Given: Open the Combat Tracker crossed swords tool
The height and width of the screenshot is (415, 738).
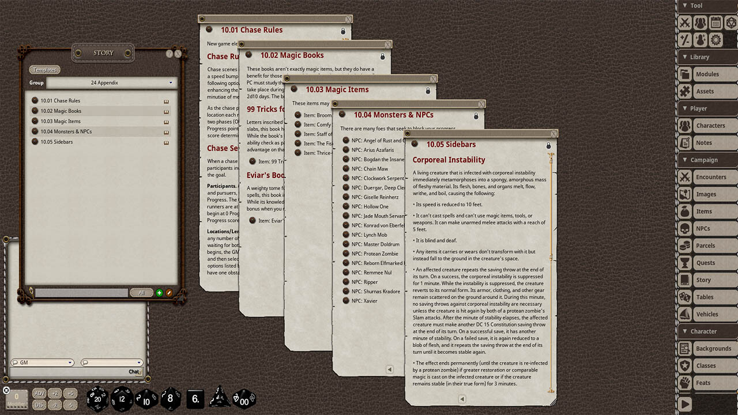Looking at the screenshot, I should (684, 22).
